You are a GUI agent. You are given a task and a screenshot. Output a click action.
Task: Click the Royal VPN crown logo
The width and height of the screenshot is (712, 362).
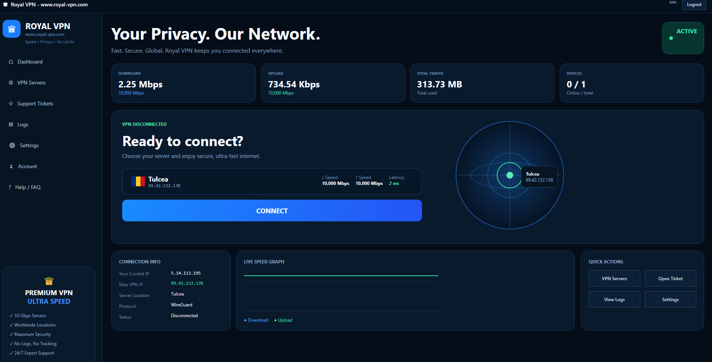(x=12, y=29)
